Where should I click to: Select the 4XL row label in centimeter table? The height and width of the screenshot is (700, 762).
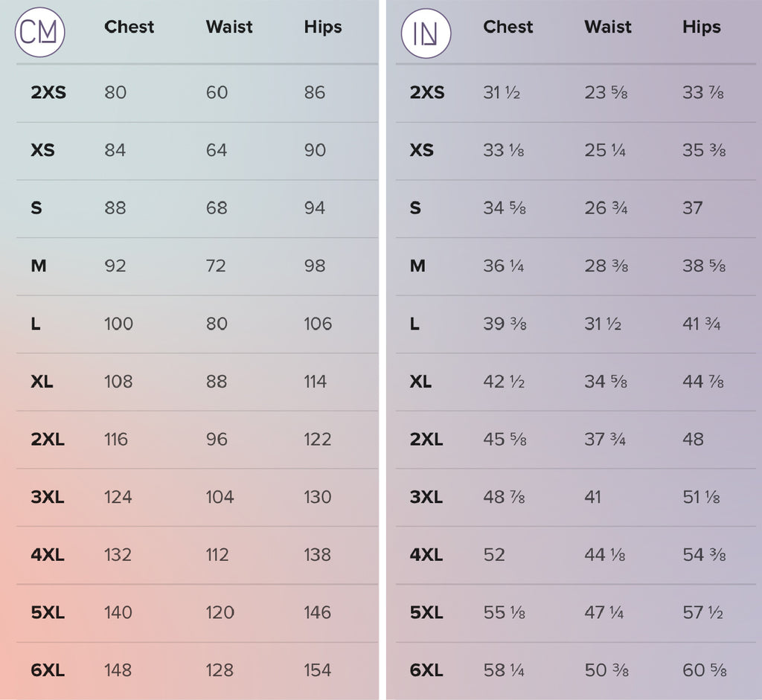[48, 555]
